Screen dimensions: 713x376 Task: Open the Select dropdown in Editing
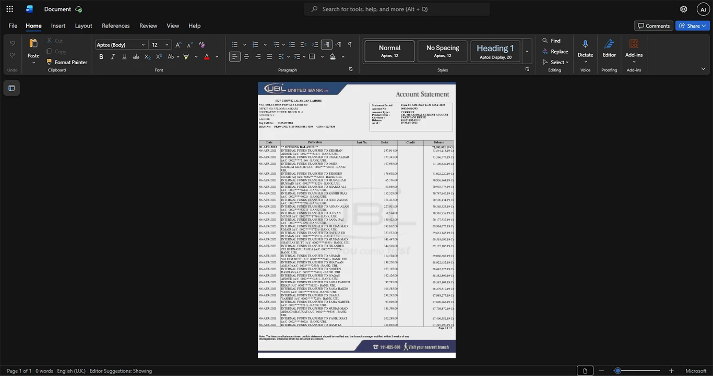tap(556, 62)
